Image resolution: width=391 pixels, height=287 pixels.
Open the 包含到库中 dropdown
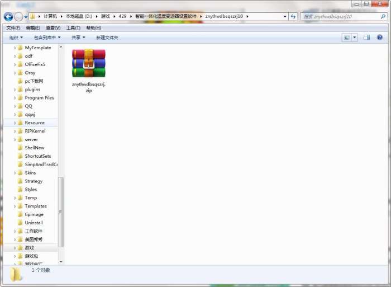(47, 37)
